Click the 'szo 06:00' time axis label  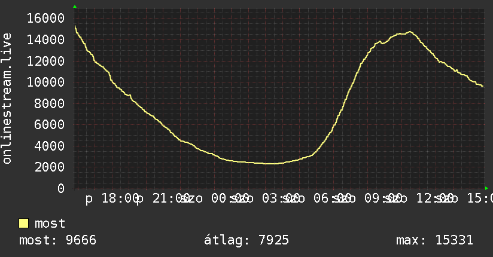pos(316,198)
